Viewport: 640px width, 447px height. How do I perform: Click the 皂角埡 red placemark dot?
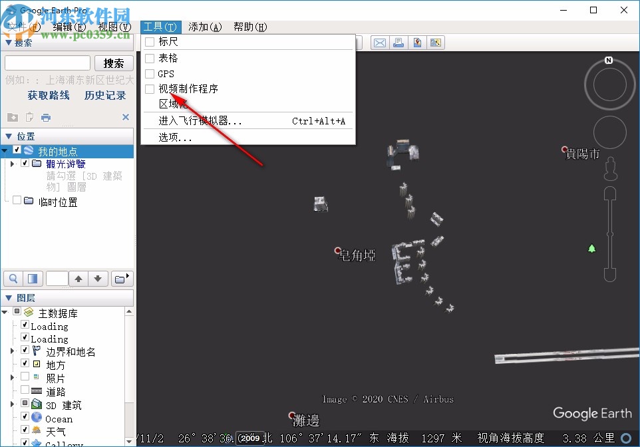pos(337,250)
